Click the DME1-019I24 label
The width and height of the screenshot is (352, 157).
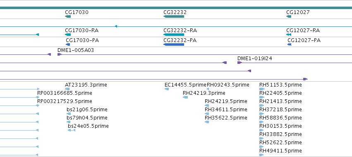[x=255, y=59]
